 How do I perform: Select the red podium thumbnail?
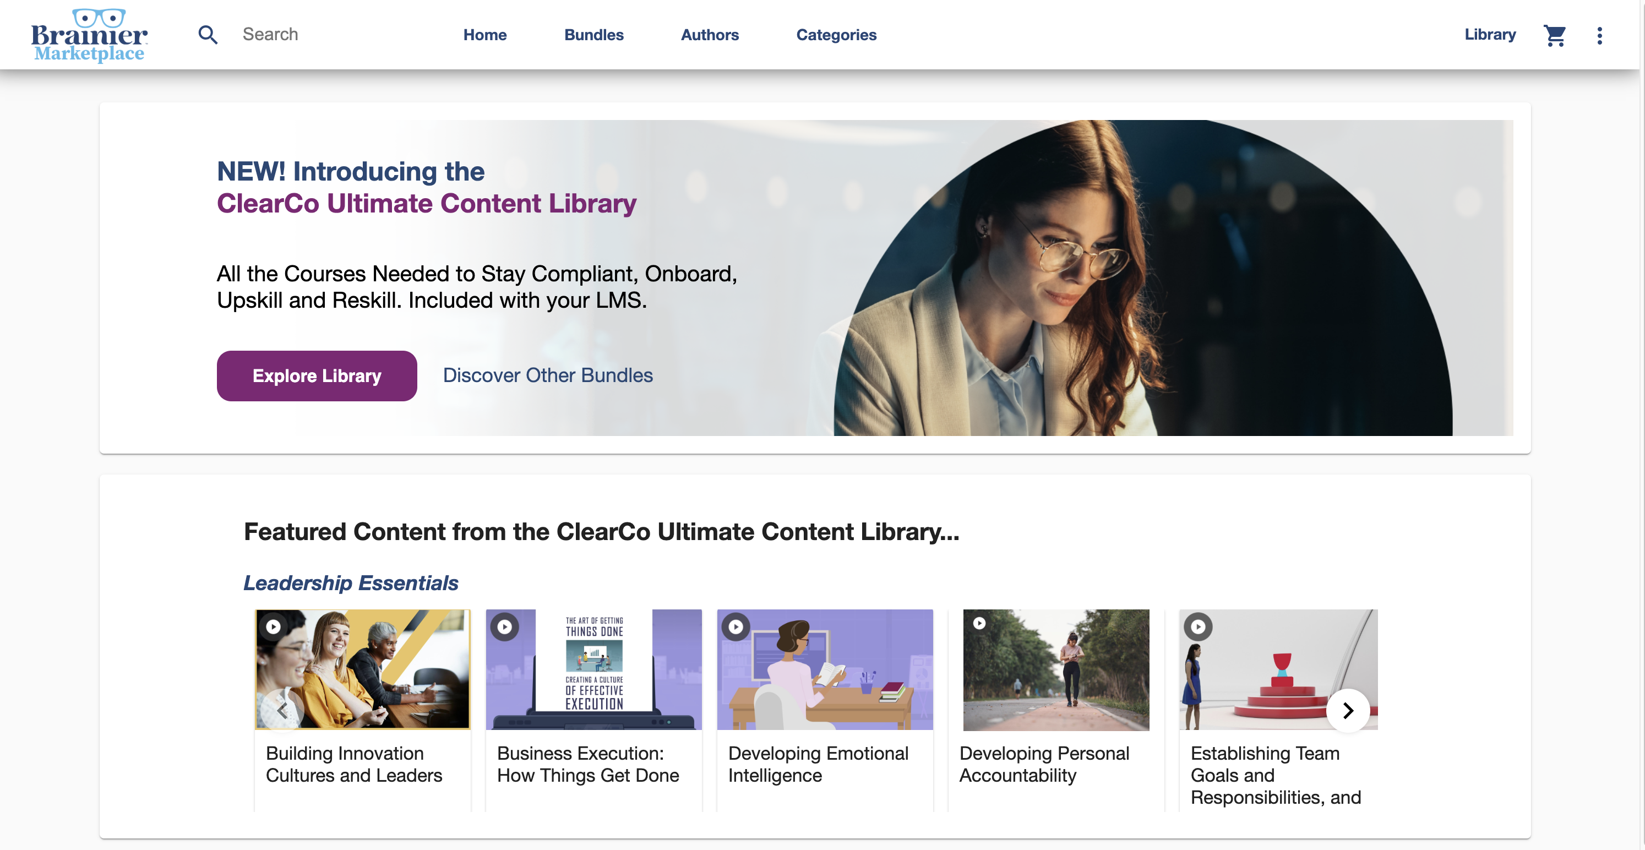tap(1278, 669)
